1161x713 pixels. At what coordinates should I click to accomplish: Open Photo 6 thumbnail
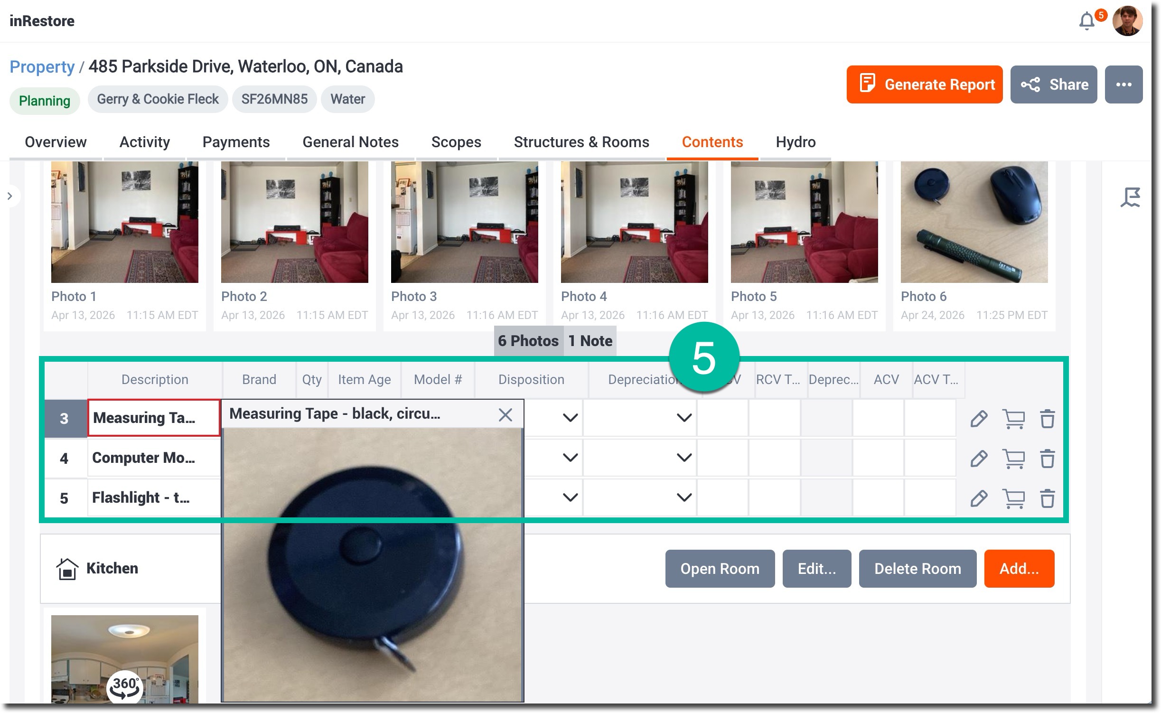(974, 222)
